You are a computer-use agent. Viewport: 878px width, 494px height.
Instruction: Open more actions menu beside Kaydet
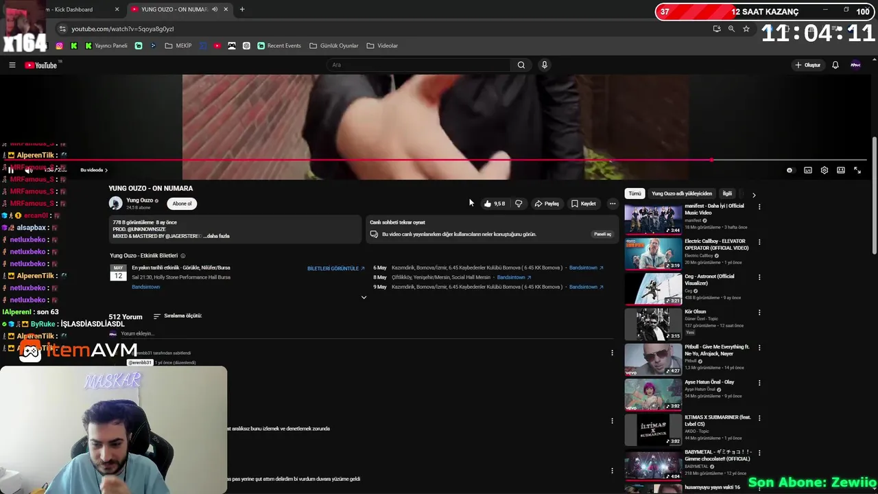613,204
